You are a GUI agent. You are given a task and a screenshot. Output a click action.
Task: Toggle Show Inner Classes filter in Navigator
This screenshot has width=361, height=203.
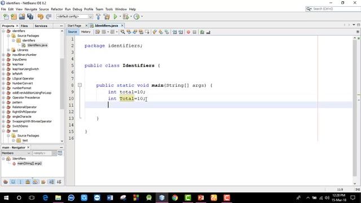click(35, 182)
